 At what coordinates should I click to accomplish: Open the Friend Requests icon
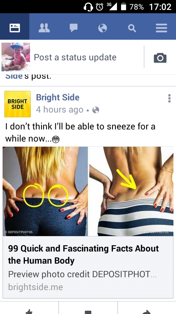pyautogui.click(x=44, y=28)
